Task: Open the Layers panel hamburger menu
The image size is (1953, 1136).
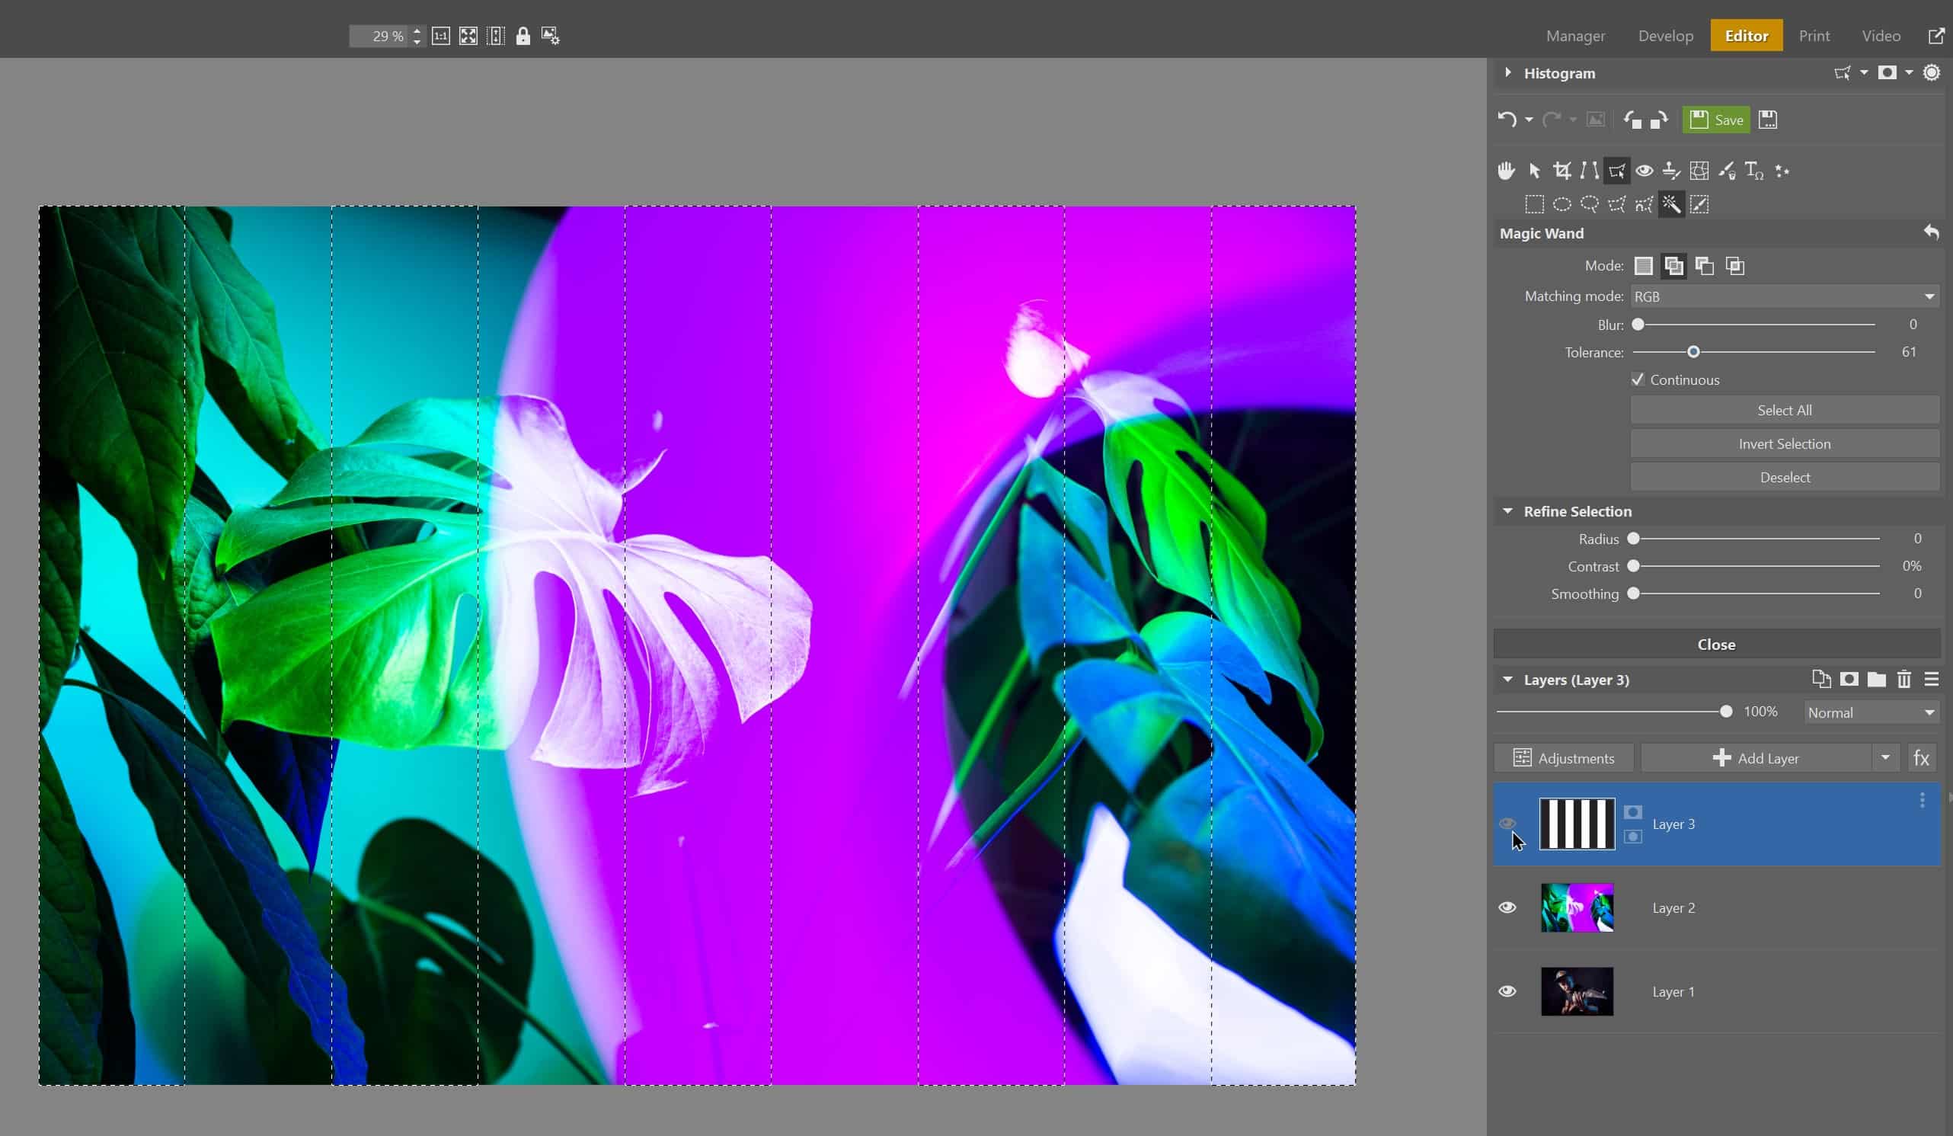Action: click(x=1932, y=680)
